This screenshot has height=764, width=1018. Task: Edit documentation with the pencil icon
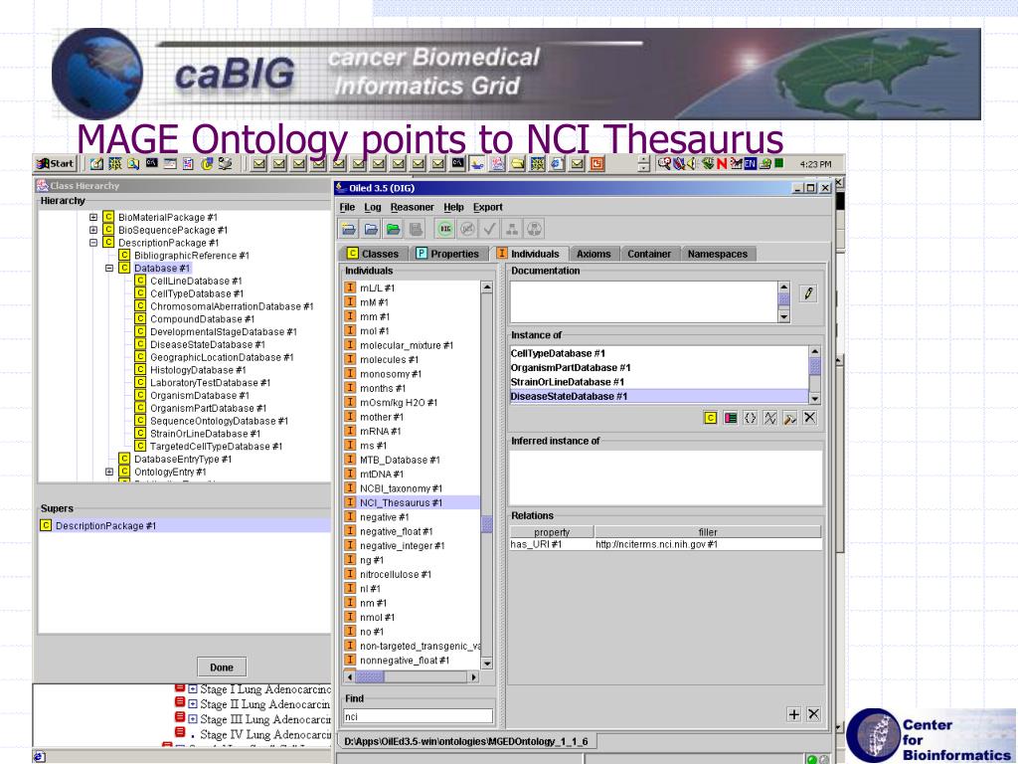point(808,293)
